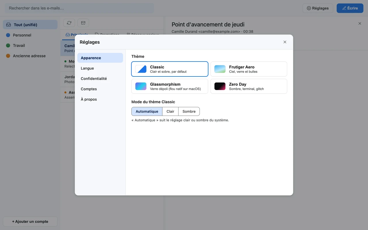The height and width of the screenshot is (230, 368).
Task: Click the envelope icon in the mail toolbar
Action: (x=83, y=23)
